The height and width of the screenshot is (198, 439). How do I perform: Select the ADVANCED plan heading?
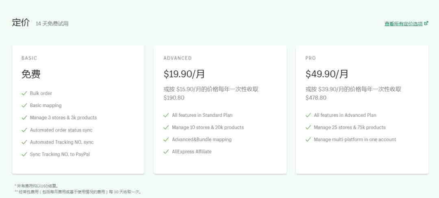(x=178, y=58)
